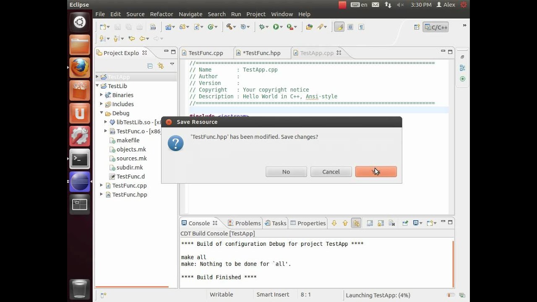Open the Display Selected Console dropdown
Image resolution: width=537 pixels, height=302 pixels.
pos(420,223)
